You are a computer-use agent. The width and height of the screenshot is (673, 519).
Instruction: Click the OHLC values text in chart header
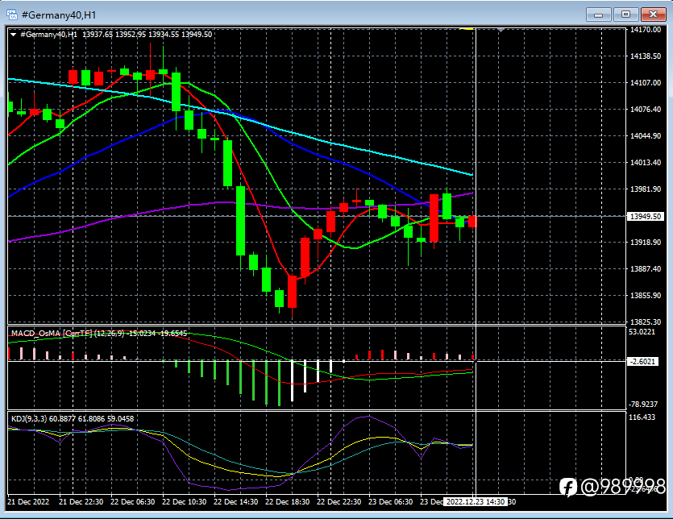click(x=147, y=35)
